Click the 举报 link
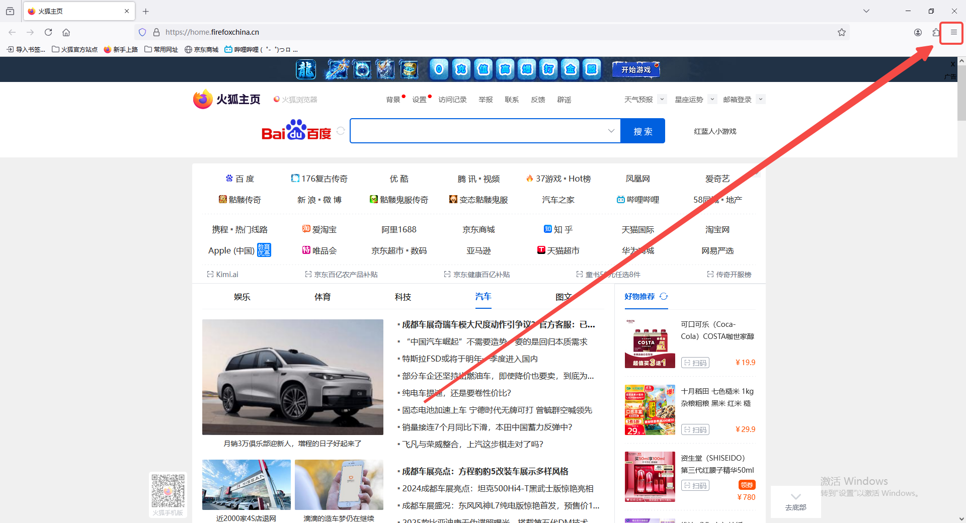Viewport: 966px width, 523px height. point(486,100)
